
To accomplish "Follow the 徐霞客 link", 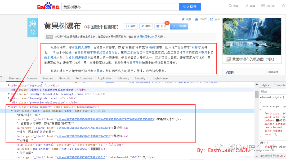I will (x=98, y=71).
